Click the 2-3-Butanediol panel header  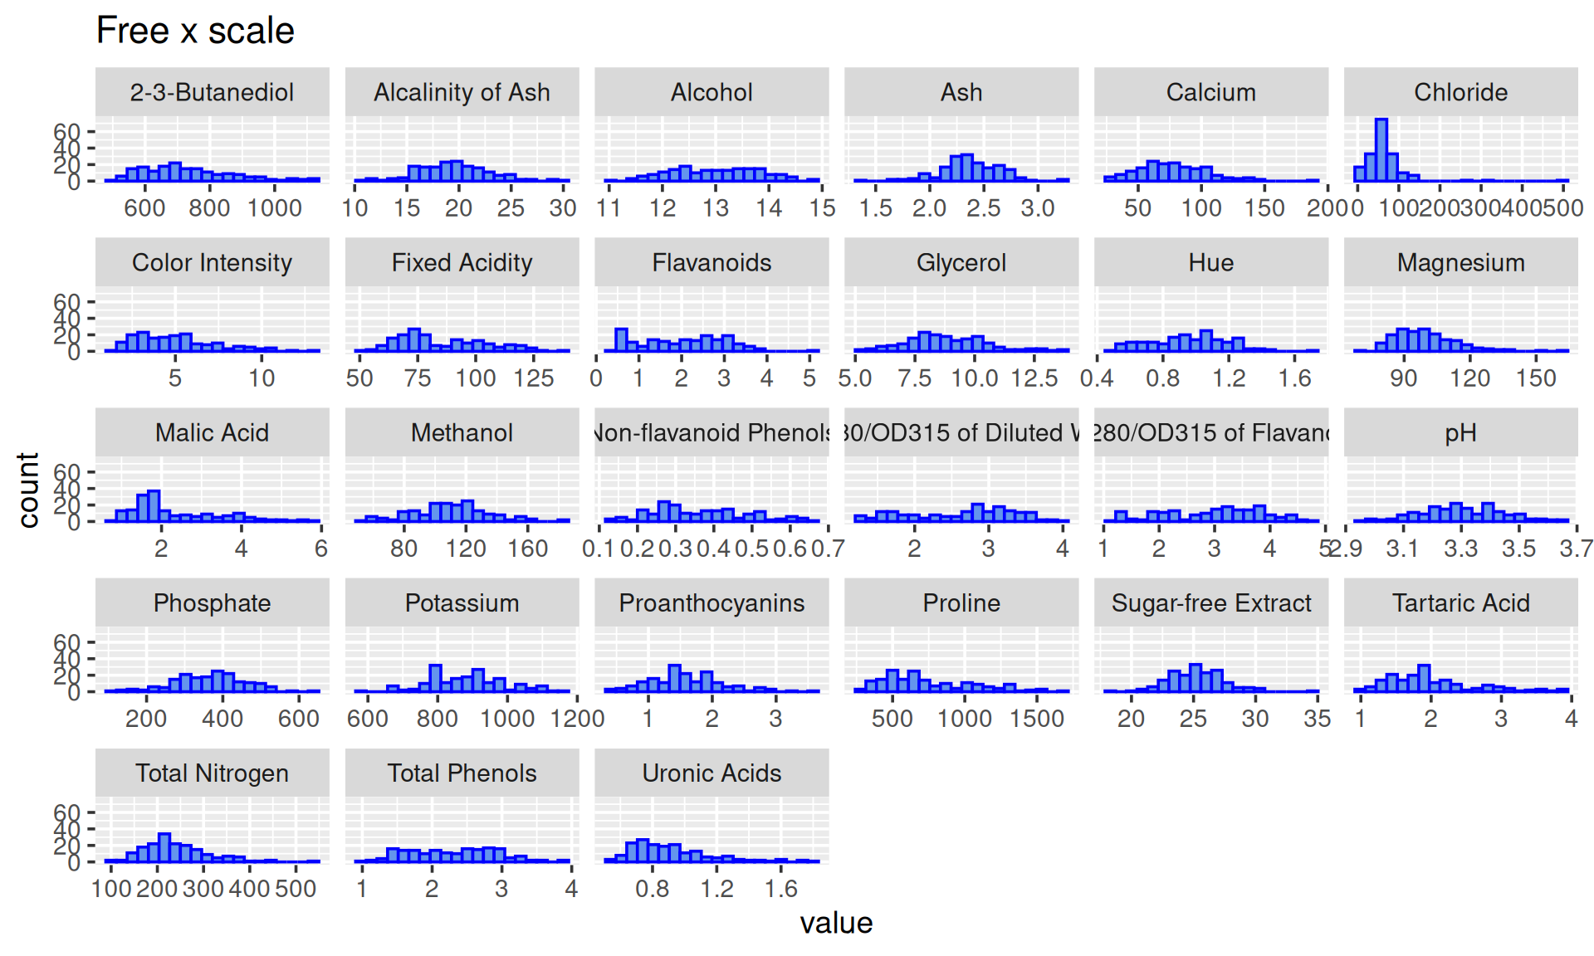pyautogui.click(x=212, y=92)
